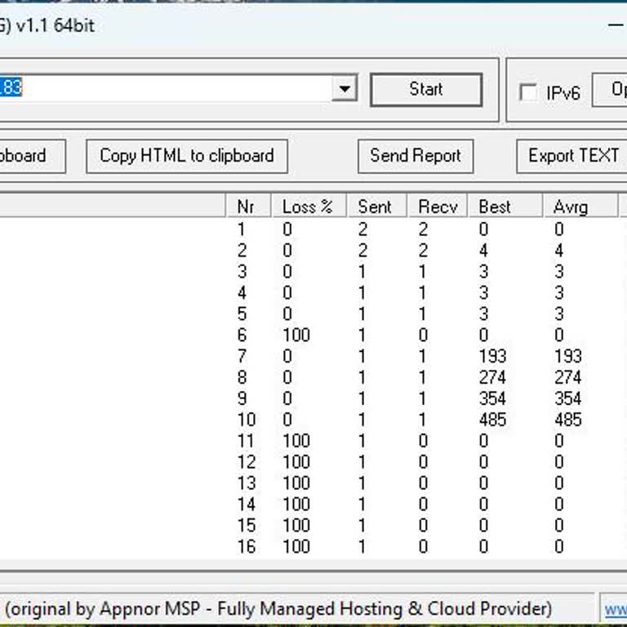Click the Best value 485 for hop 10

pyautogui.click(x=492, y=420)
